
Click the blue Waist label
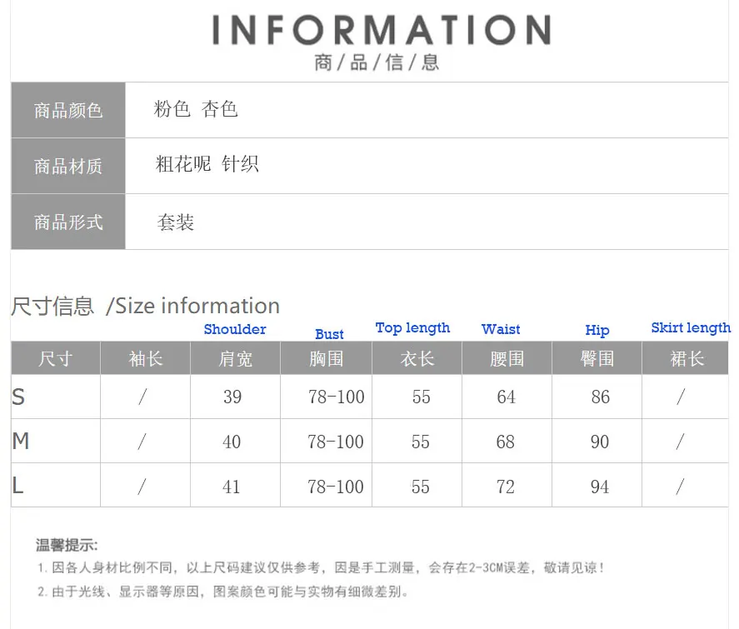(501, 329)
